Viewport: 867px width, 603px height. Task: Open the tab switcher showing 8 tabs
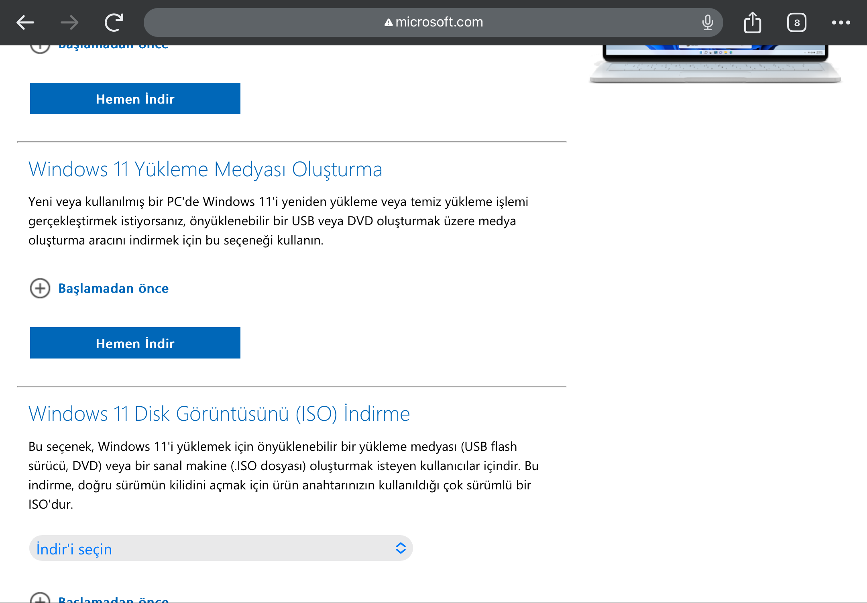[x=796, y=22]
